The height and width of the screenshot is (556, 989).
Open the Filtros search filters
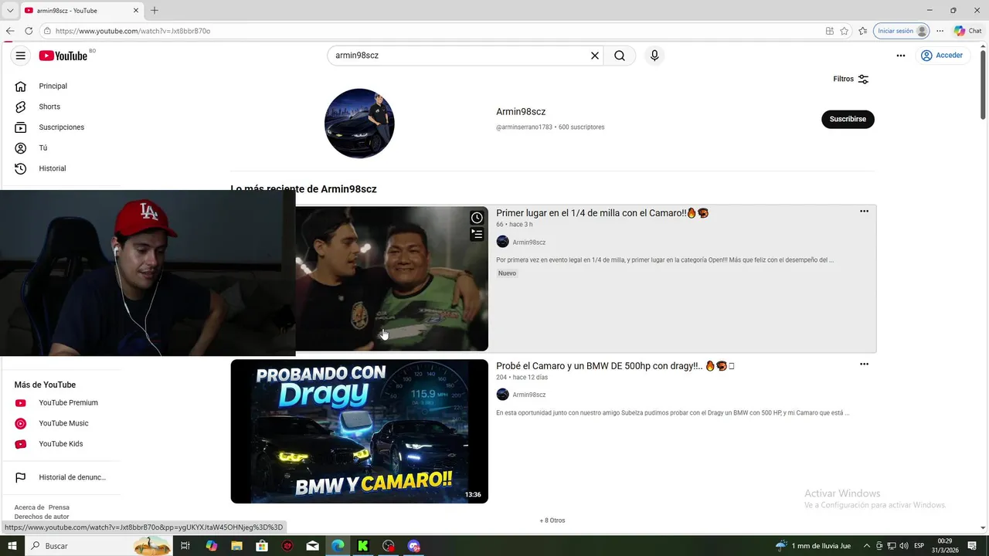(x=851, y=79)
